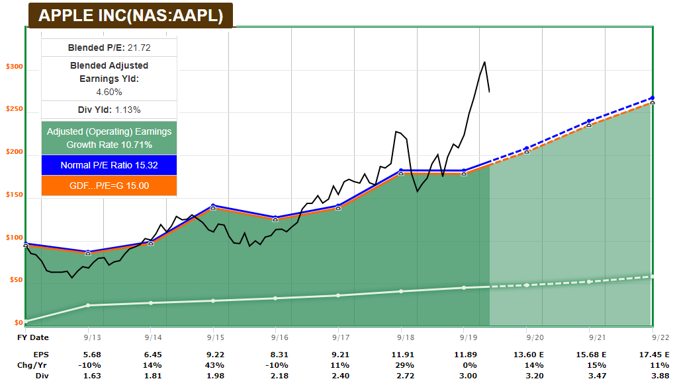Click the black price line peak above $300
Viewport: 673px width, 381px height.
pos(484,62)
